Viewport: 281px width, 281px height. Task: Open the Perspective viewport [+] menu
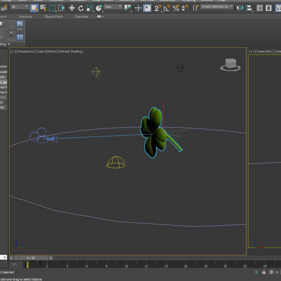[13, 51]
